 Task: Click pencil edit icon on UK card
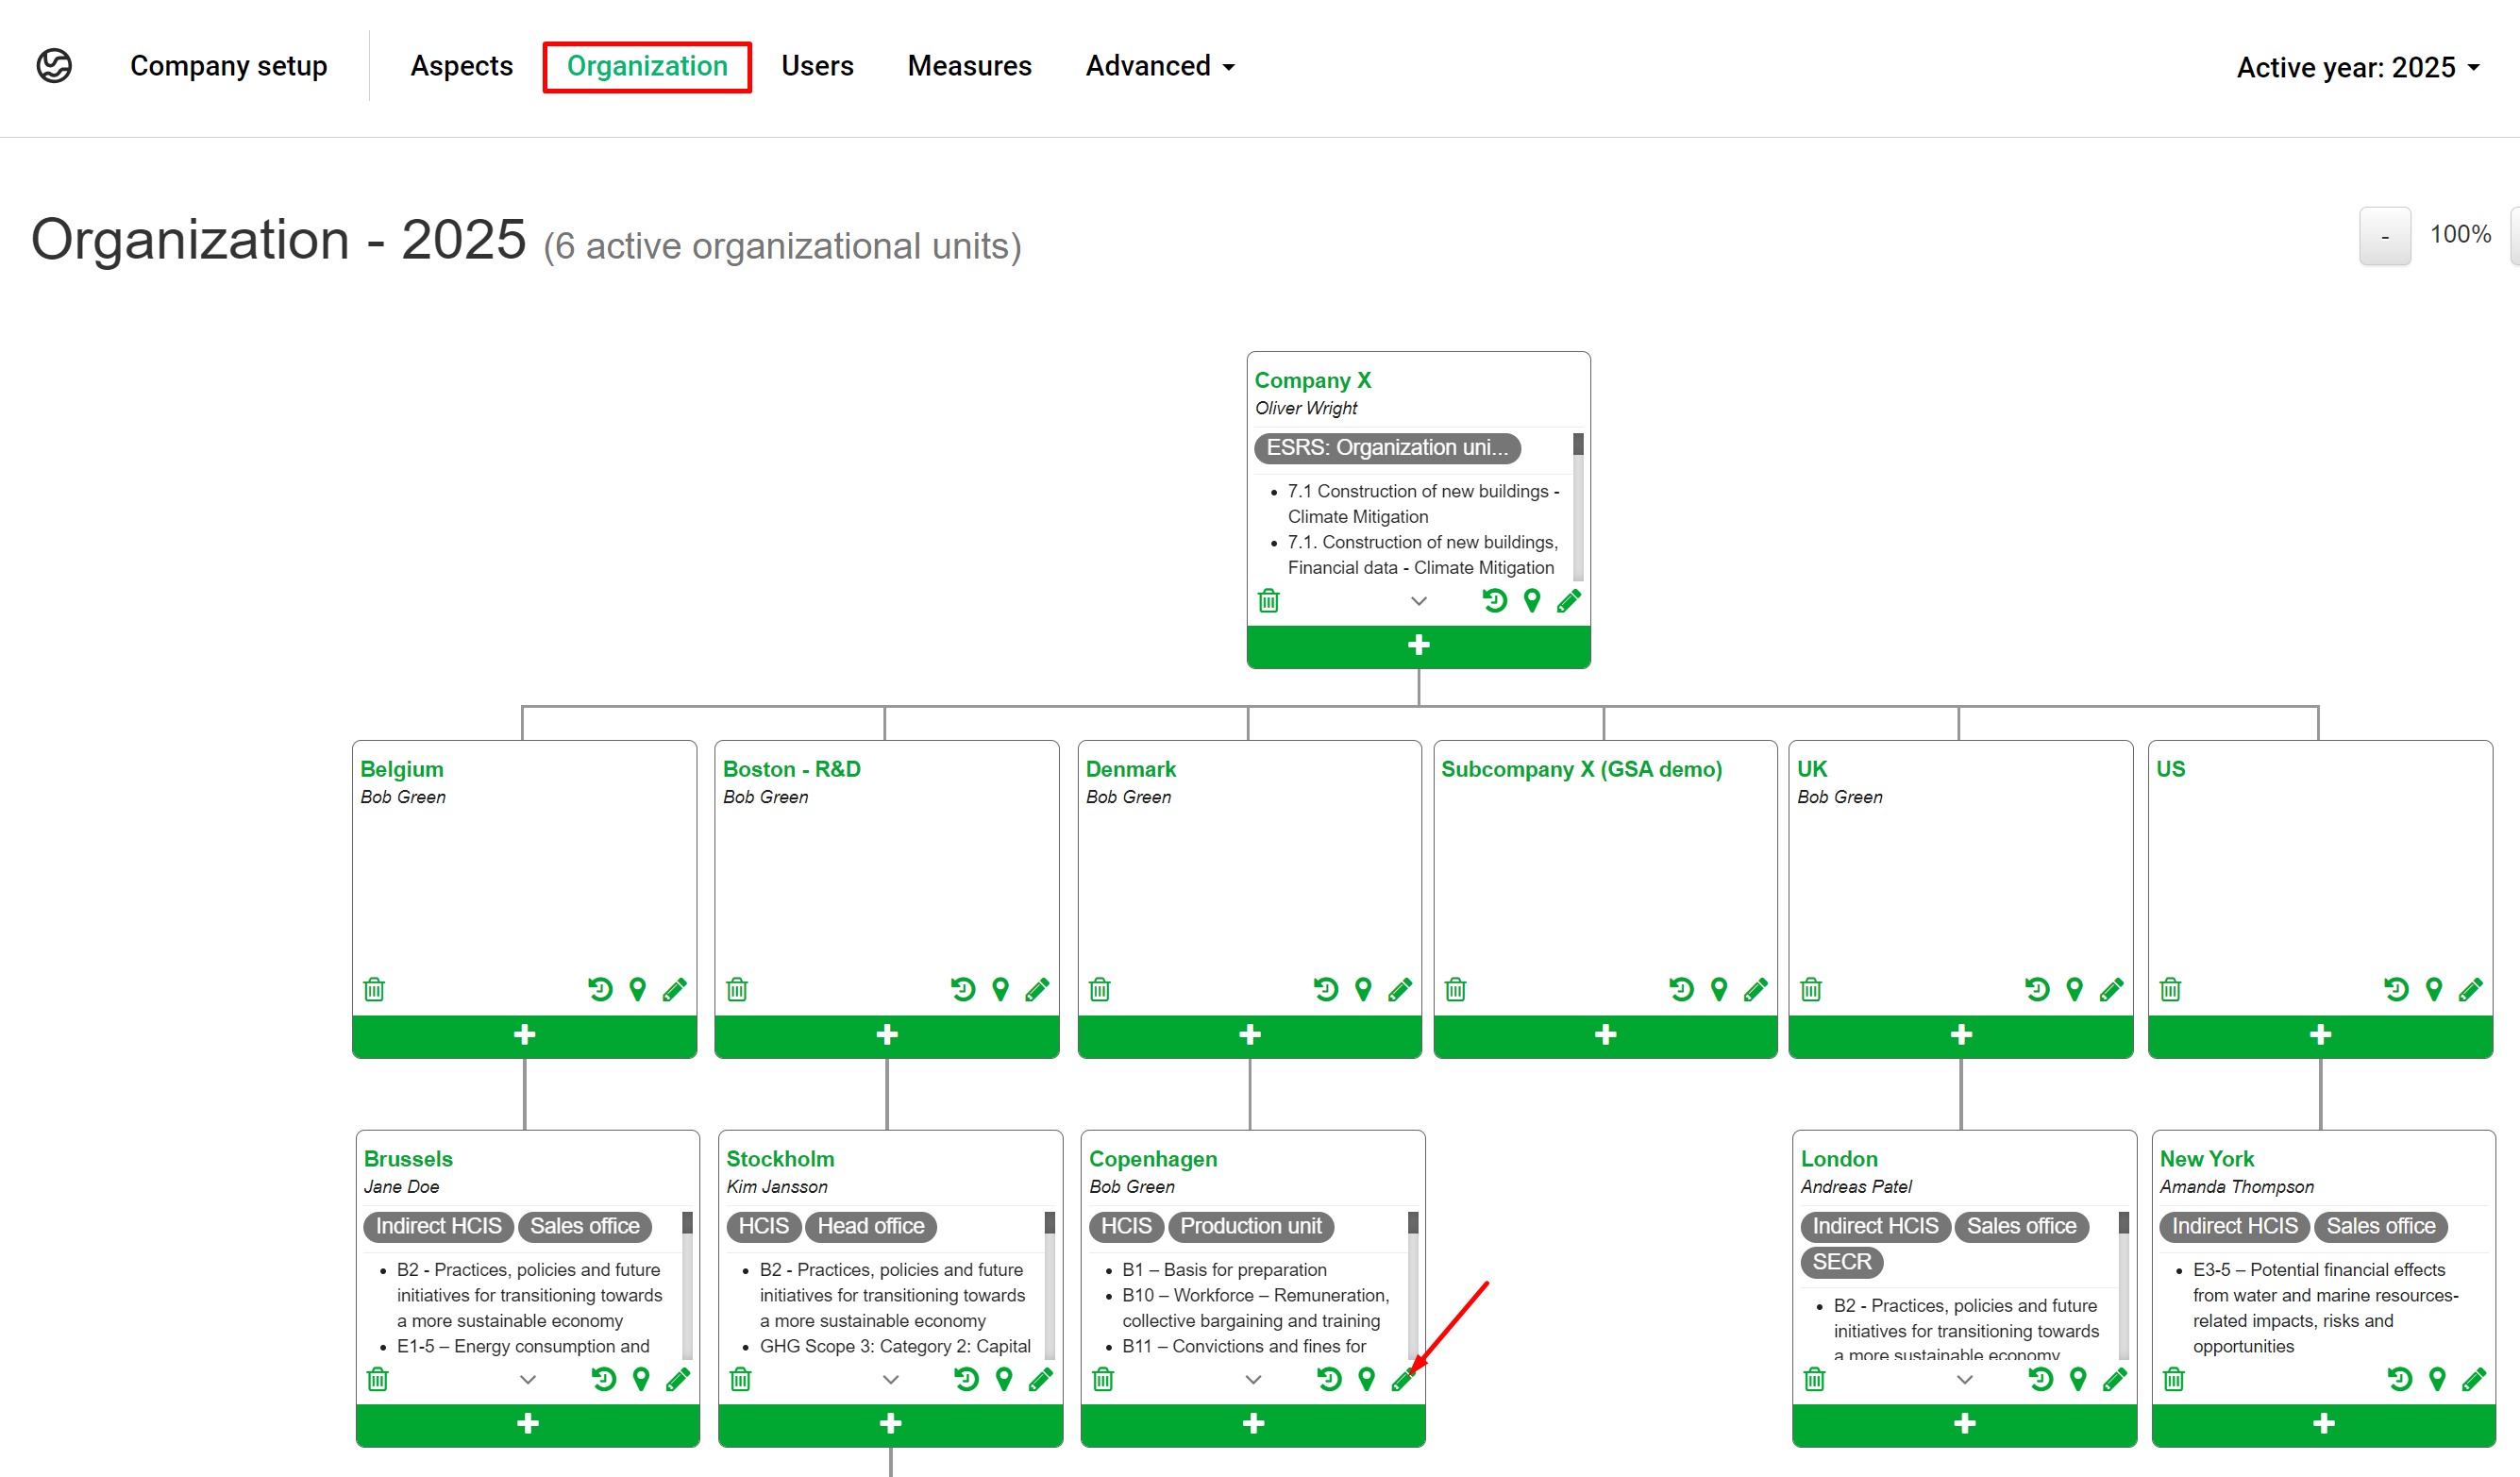point(2111,990)
